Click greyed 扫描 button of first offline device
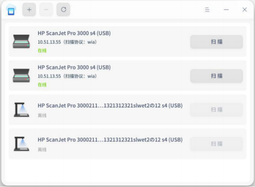The height and width of the screenshot is (187, 255). [216, 110]
